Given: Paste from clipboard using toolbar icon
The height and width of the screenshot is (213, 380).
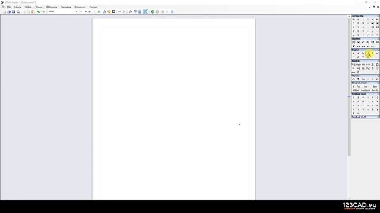Looking at the screenshot, I should [x=33, y=12].
